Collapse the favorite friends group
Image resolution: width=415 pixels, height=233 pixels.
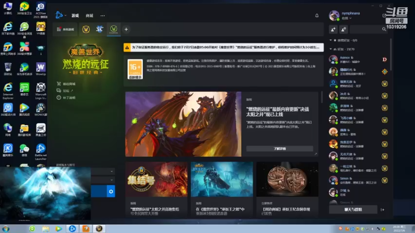click(x=330, y=40)
